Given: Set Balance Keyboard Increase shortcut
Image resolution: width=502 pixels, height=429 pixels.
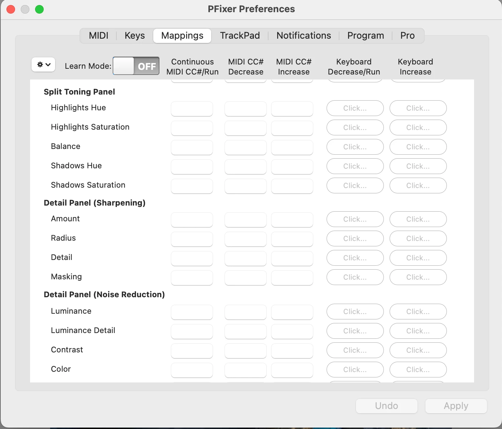Looking at the screenshot, I should click(418, 147).
